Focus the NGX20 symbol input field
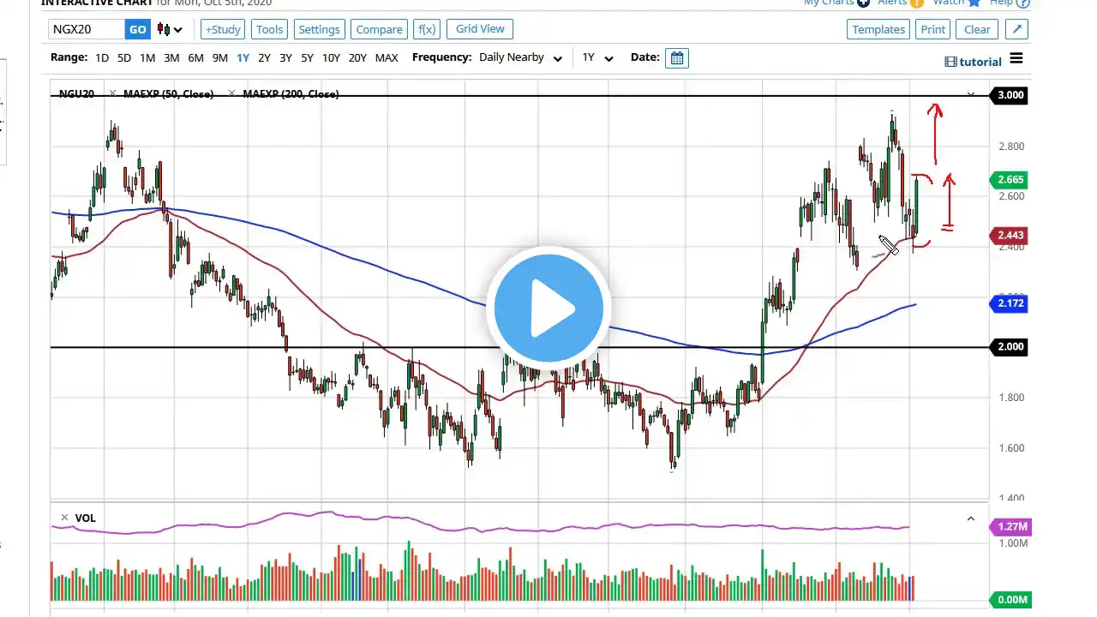 point(87,29)
